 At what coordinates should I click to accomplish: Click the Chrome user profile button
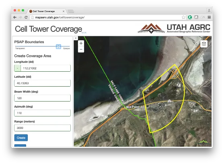[209, 10]
